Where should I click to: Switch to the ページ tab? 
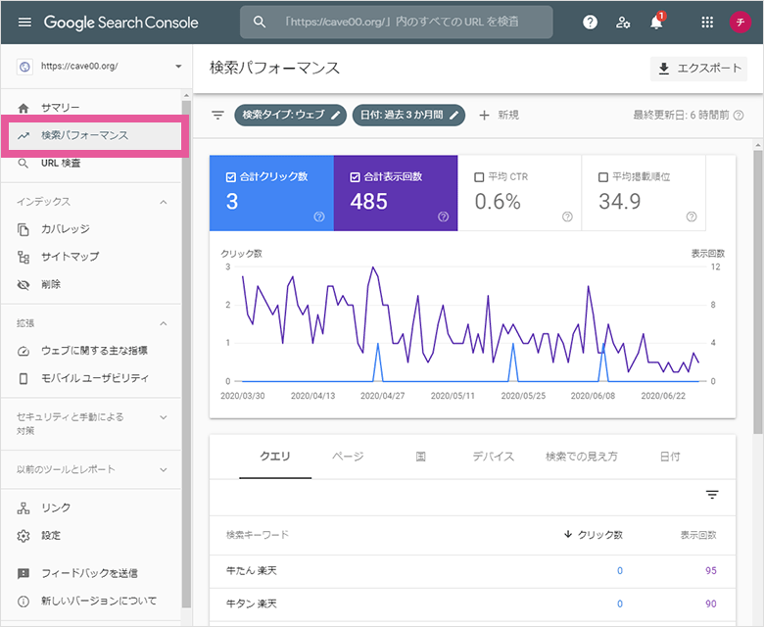coord(348,457)
